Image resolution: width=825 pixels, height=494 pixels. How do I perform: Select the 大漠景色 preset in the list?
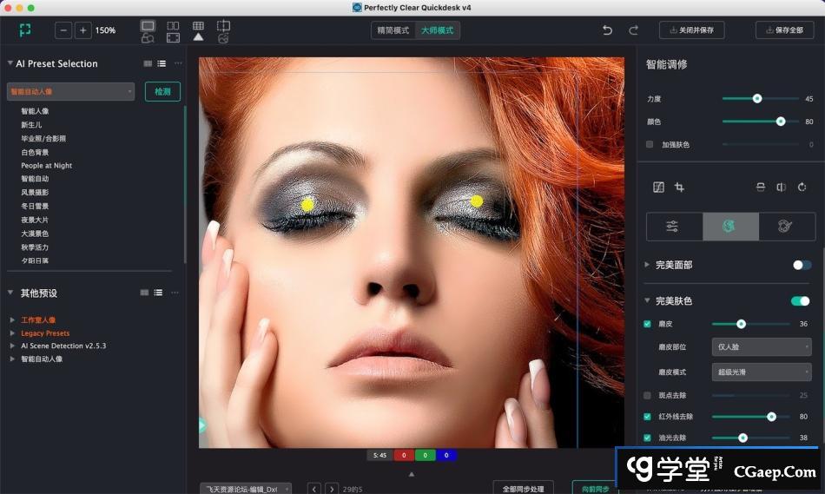pos(35,234)
